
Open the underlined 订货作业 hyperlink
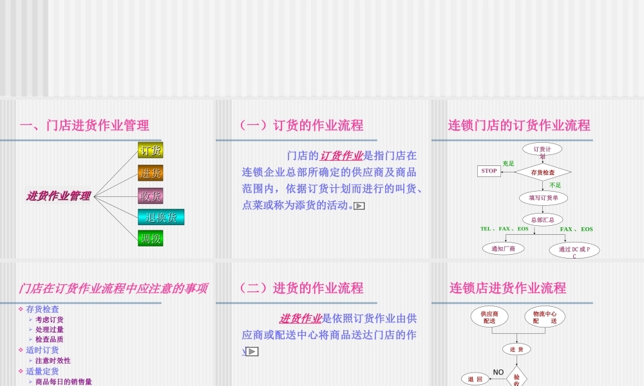tap(341, 156)
